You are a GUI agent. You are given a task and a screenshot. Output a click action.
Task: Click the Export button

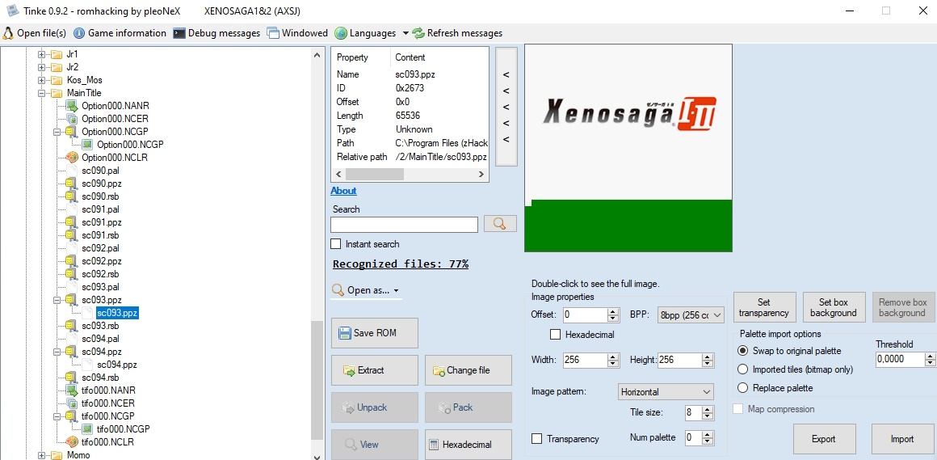tap(823, 439)
